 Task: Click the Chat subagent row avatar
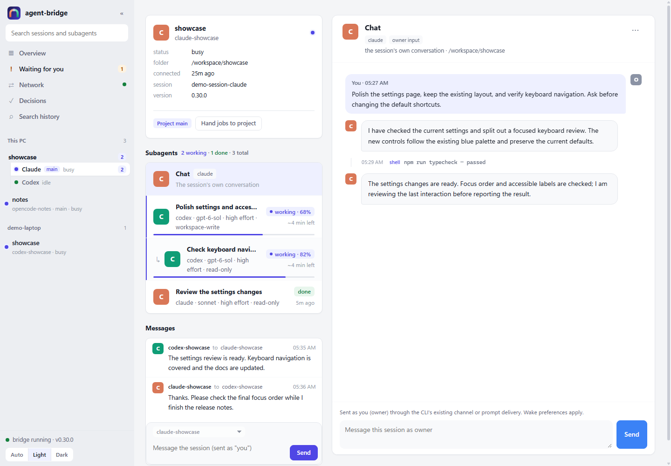tap(161, 178)
